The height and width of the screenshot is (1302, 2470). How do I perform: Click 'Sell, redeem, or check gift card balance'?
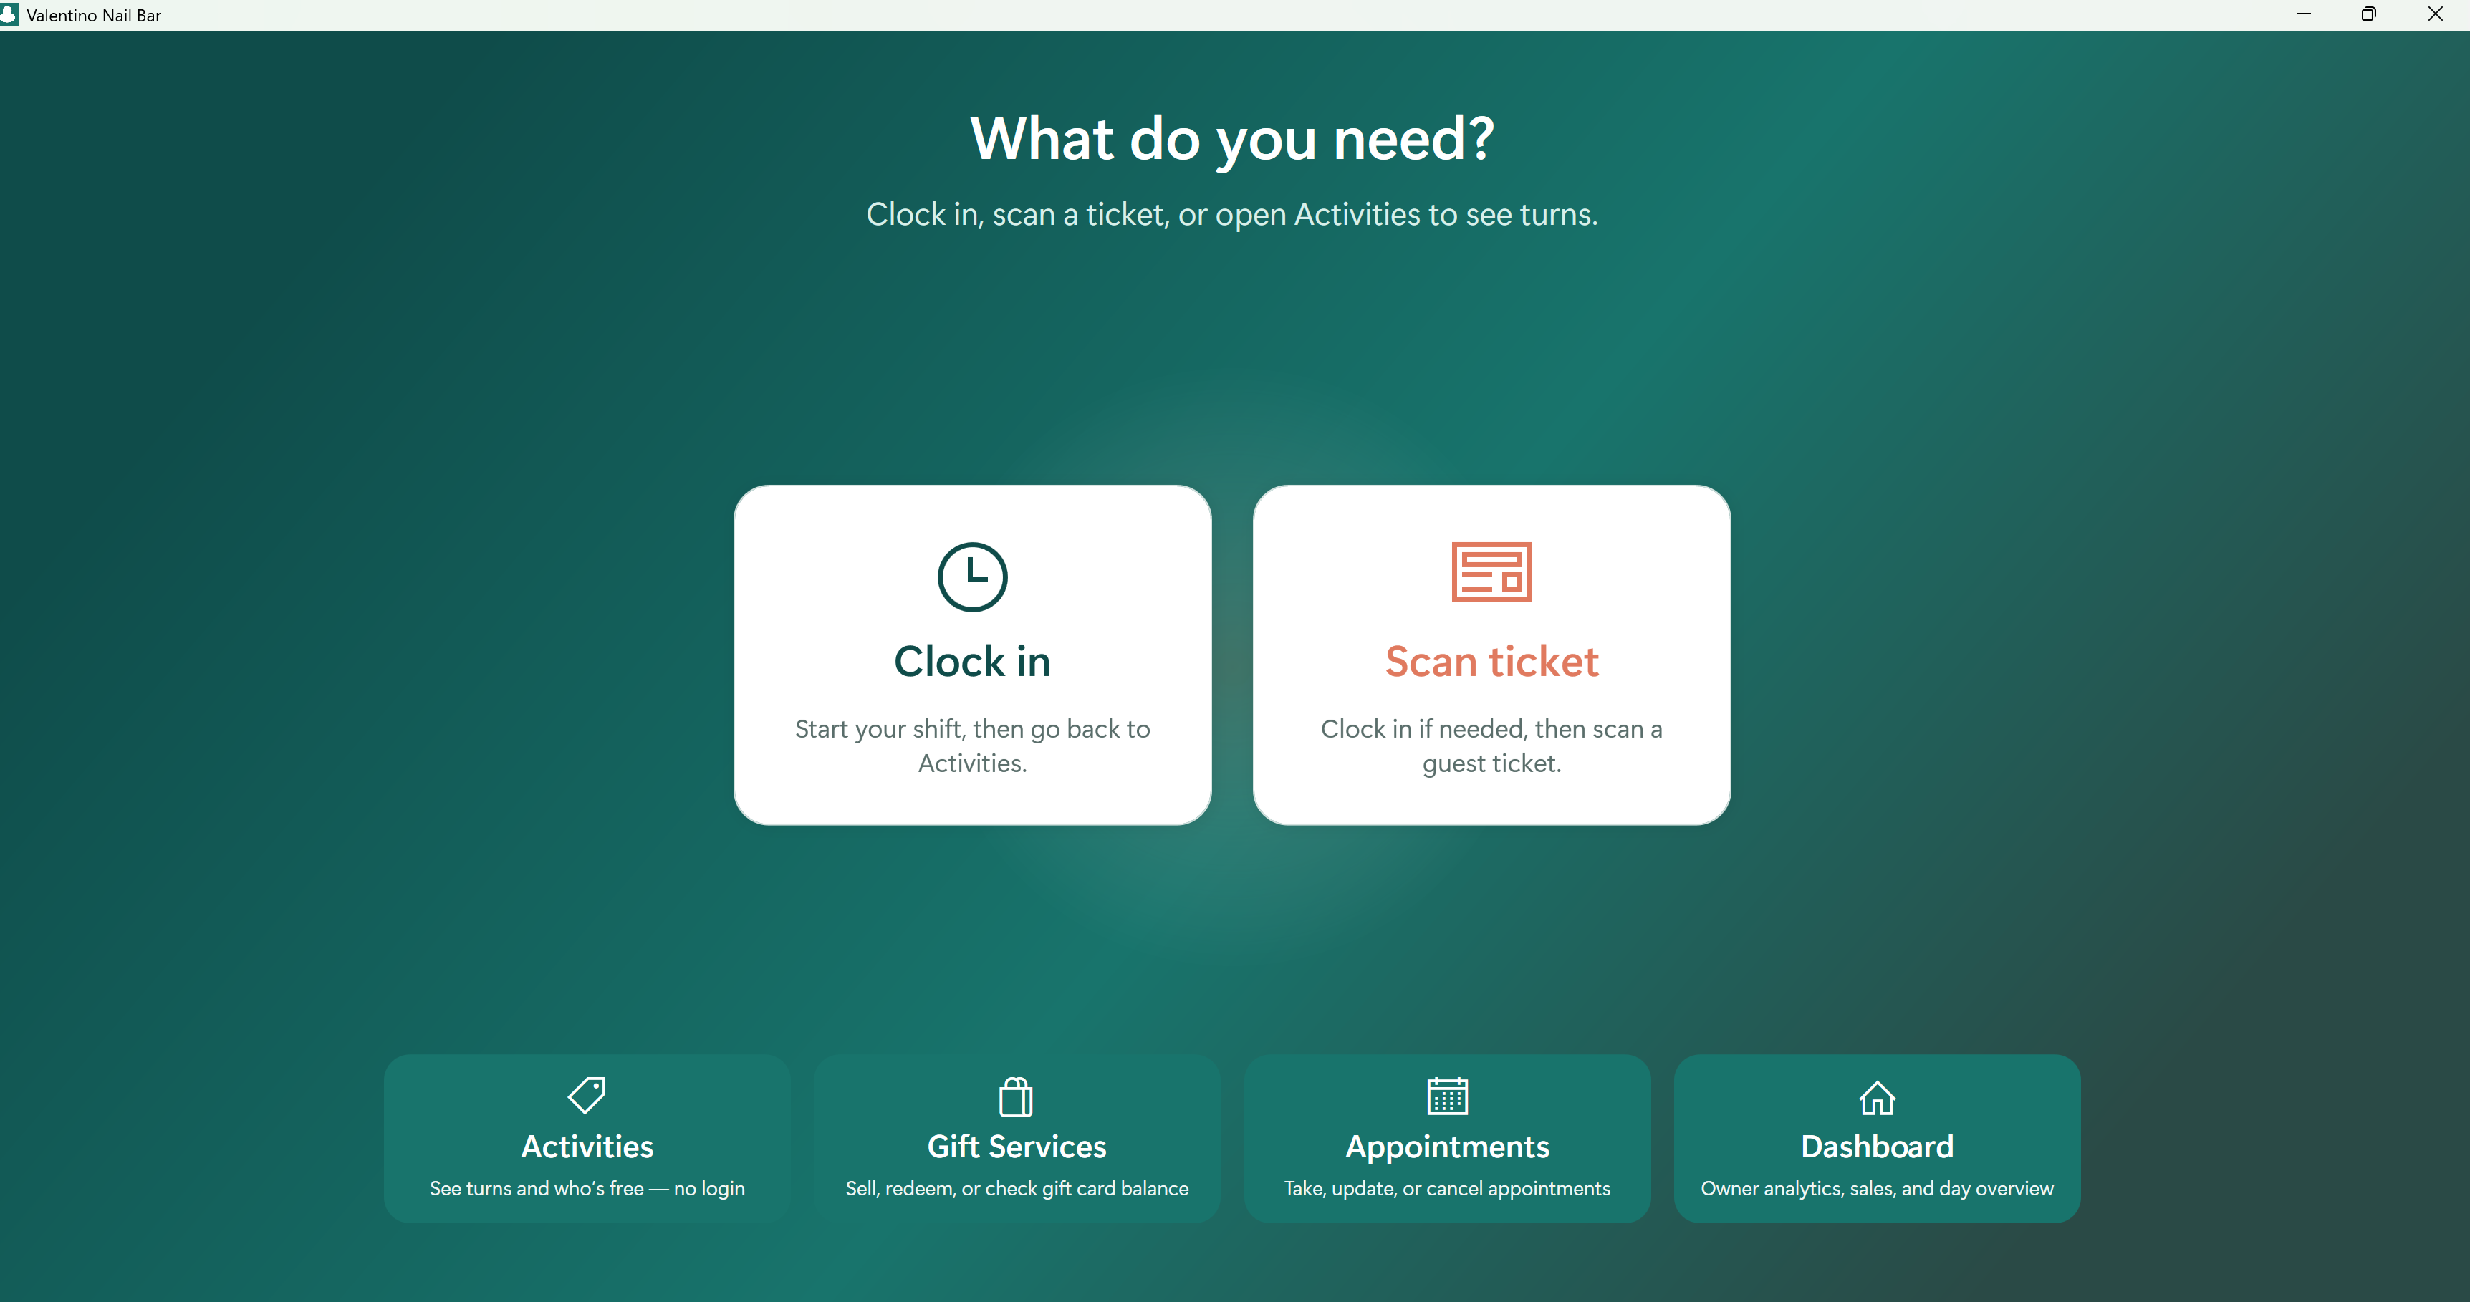[1017, 1189]
